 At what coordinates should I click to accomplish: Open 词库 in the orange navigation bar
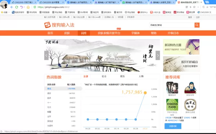(x=84, y=33)
